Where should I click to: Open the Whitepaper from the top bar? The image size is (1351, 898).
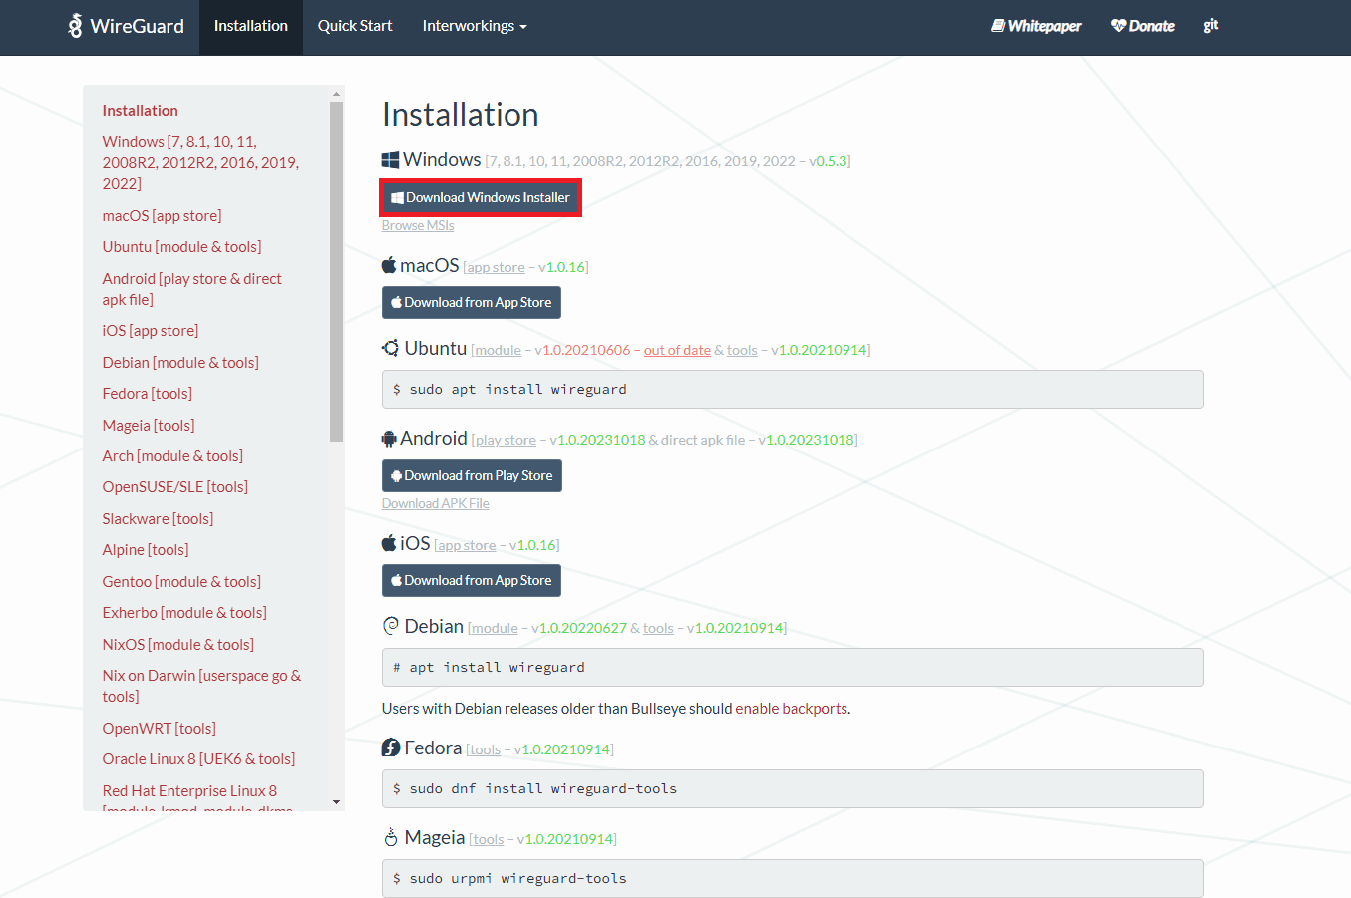1036,25
